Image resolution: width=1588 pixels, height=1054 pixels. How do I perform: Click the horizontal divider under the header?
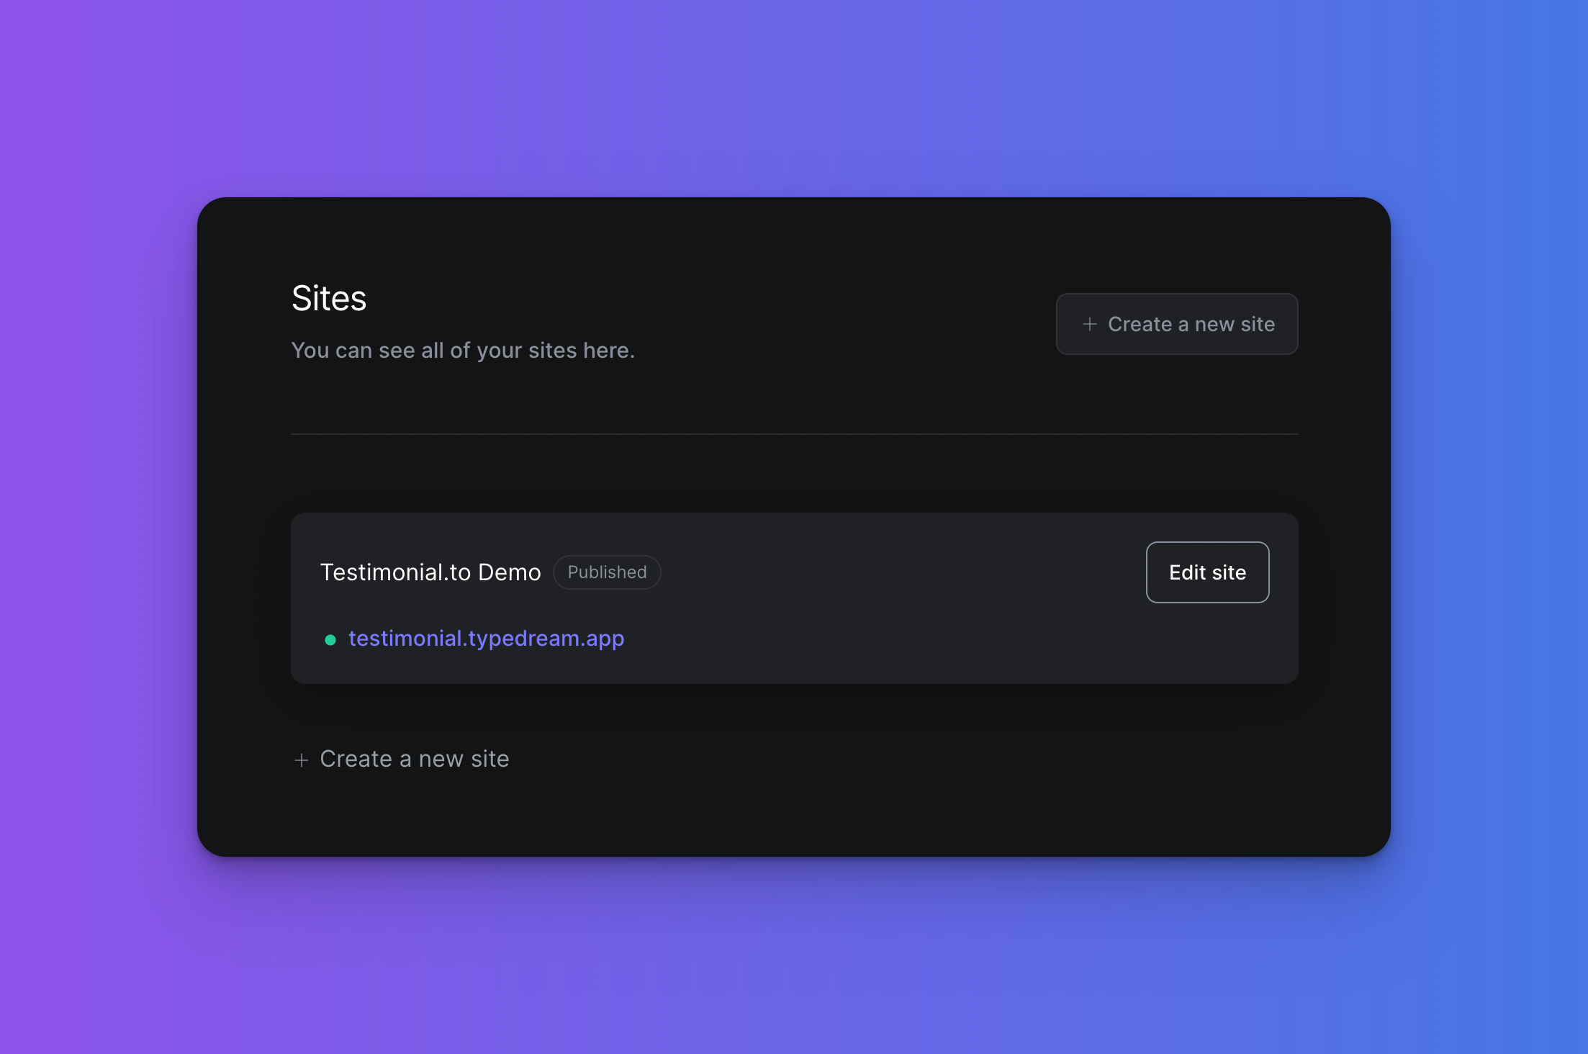tap(794, 434)
